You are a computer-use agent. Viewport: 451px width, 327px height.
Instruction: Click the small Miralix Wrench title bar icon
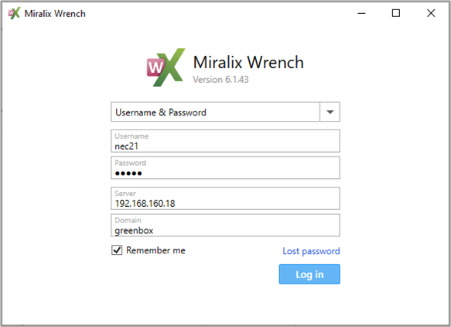pos(14,13)
